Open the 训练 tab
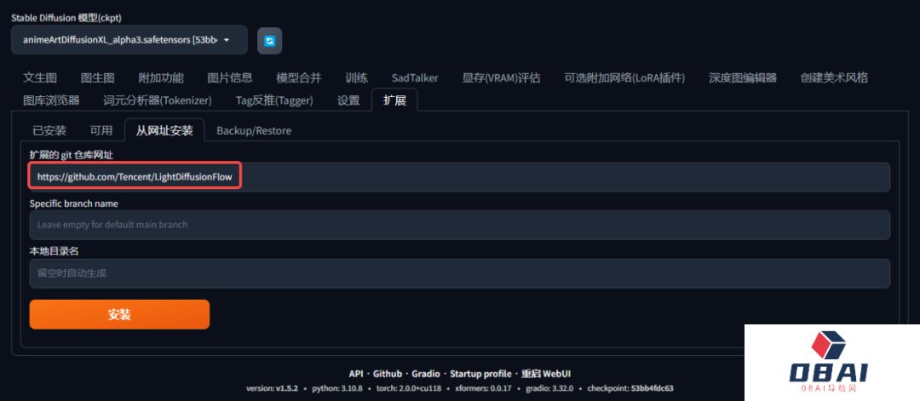This screenshot has height=401, width=920. coord(357,78)
